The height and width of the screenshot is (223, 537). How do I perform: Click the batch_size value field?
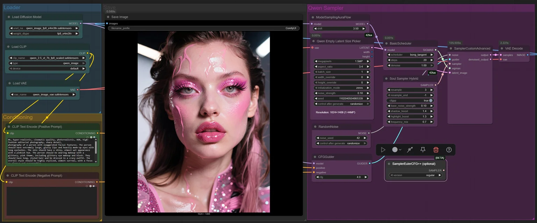click(342, 72)
